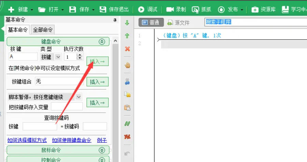Click the scissors cut icon
The height and width of the screenshot is (162, 307).
coord(127,81)
